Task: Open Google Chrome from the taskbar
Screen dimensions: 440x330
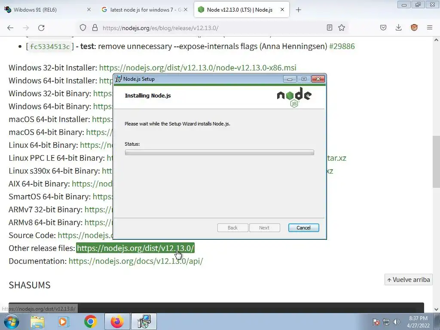Action: [x=90, y=321]
